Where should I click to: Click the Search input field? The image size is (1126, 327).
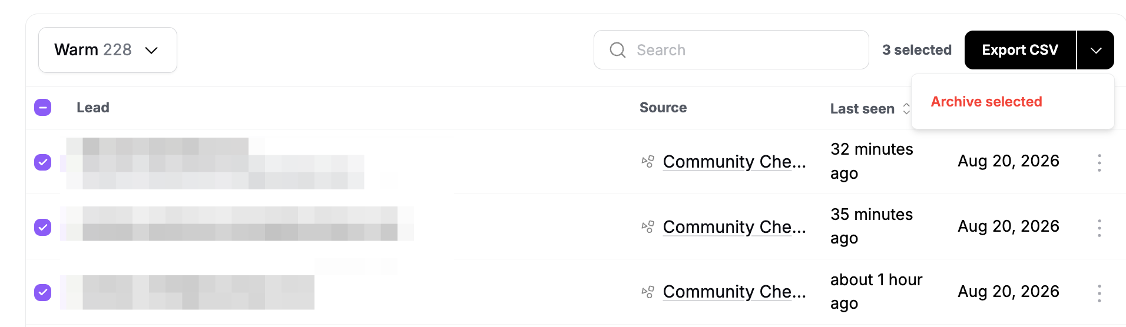pyautogui.click(x=731, y=50)
